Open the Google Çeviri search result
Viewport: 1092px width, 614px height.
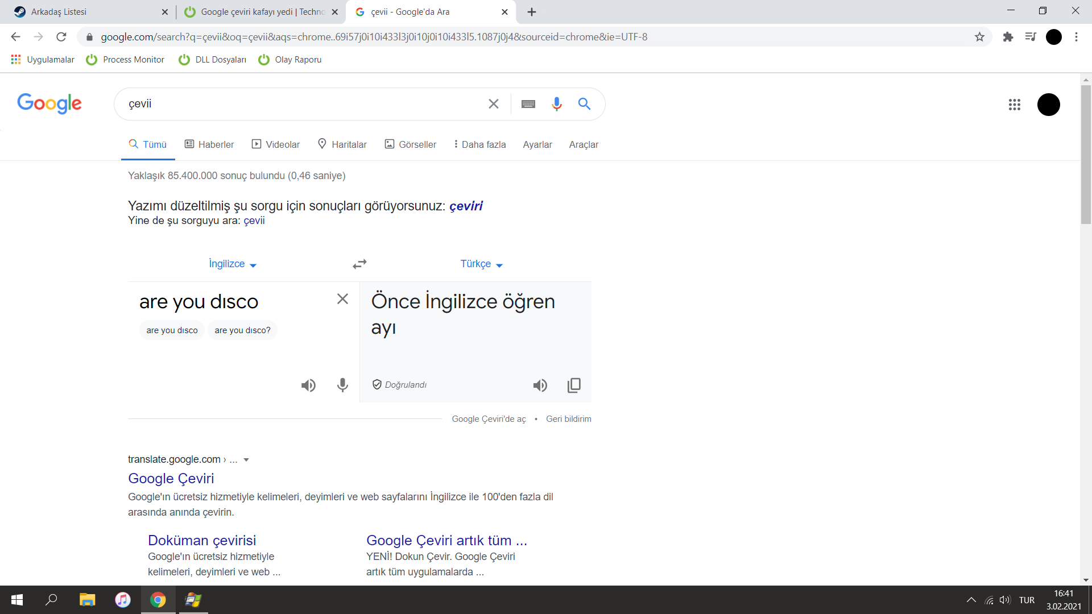[x=171, y=478]
